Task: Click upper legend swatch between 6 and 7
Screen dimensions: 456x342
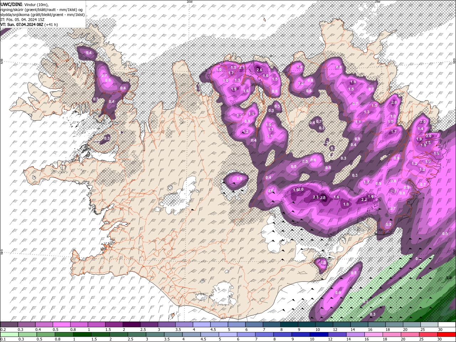Action: click(254, 325)
